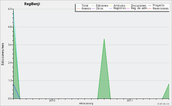Image resolution: width=172 pixels, height=106 pixels.
Task: Click the cyan Total legend color line
Action: pyautogui.click(x=79, y=5)
